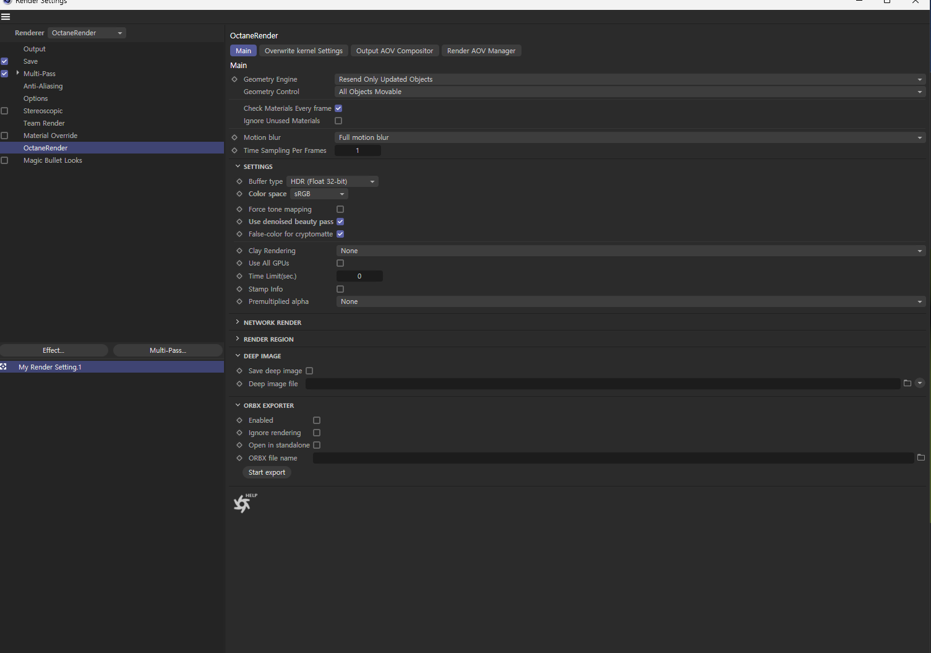Enable Force tone mapping
Viewport: 931px width, 653px height.
[340, 209]
